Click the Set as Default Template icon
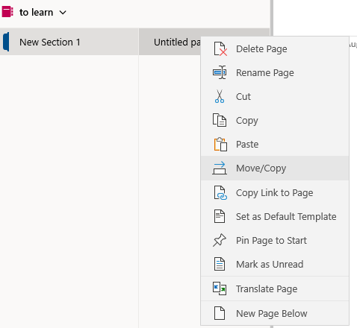357x328 pixels. (220, 216)
